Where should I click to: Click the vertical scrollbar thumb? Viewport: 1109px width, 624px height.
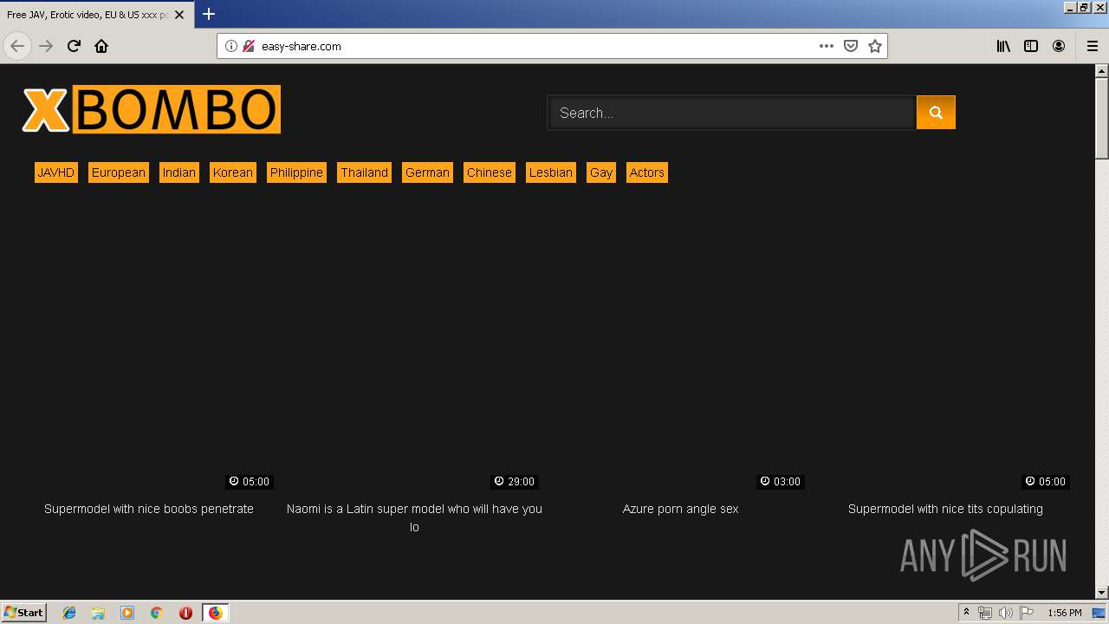coord(1102,118)
